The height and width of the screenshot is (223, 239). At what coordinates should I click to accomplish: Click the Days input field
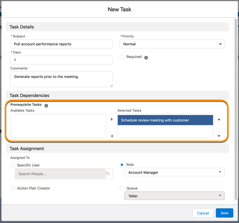tap(62, 60)
